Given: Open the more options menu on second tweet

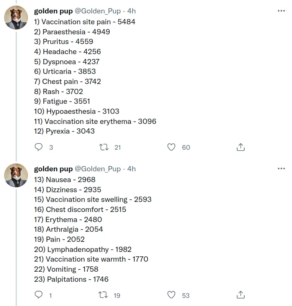Looking at the screenshot, I should coord(281,168).
